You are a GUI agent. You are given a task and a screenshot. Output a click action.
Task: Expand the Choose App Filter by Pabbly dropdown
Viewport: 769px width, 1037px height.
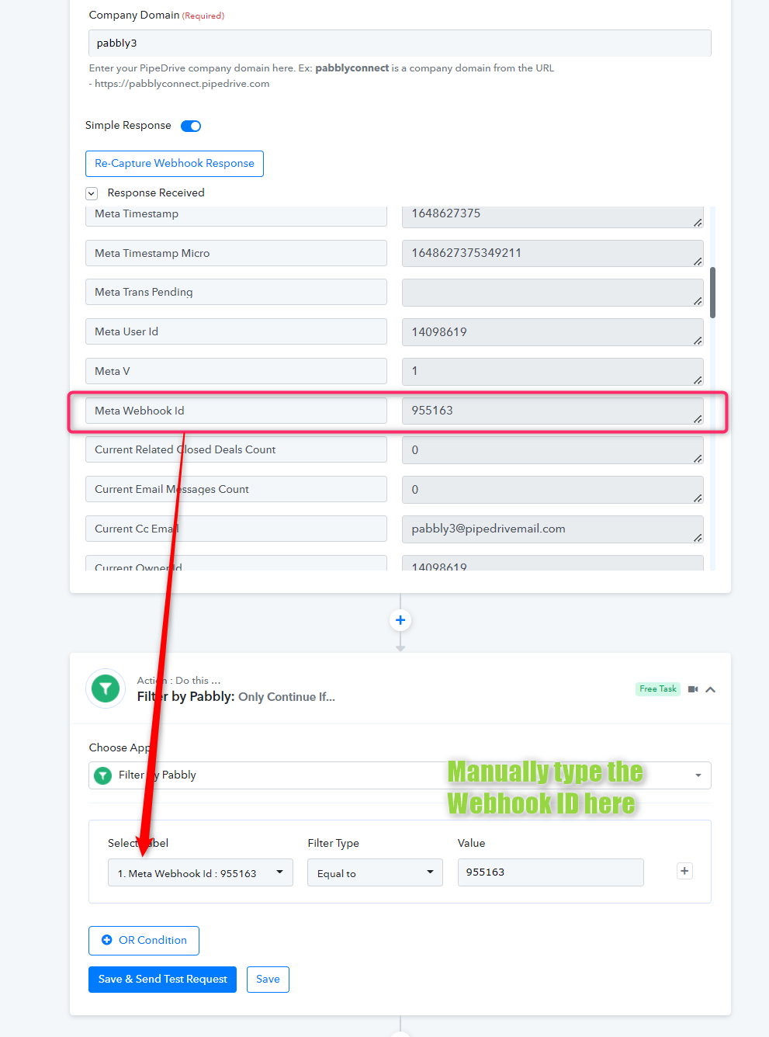[400, 775]
